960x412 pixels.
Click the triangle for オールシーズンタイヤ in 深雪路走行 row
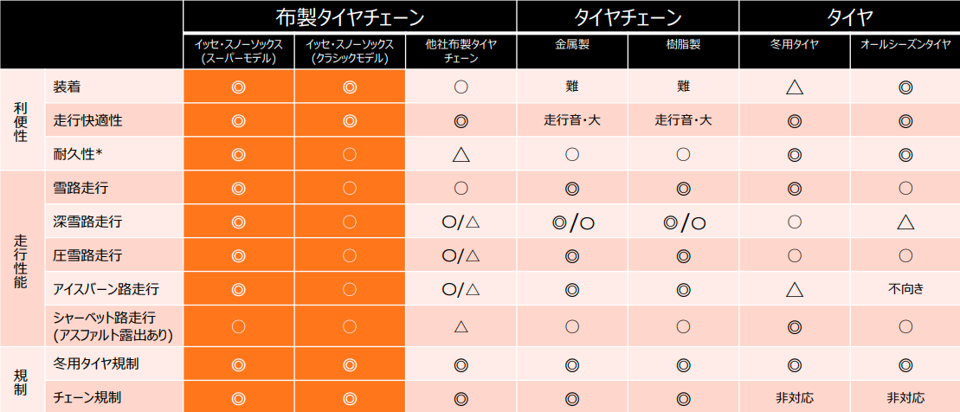(x=905, y=222)
